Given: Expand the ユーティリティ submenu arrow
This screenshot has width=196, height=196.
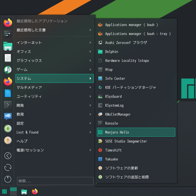Looking at the screenshot, I should (x=90, y=96).
